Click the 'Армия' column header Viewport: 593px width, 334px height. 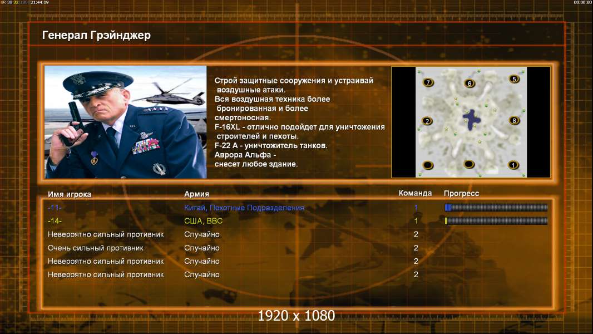pos(197,194)
